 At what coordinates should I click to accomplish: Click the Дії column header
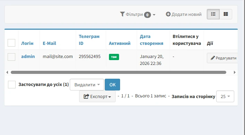click(210, 43)
